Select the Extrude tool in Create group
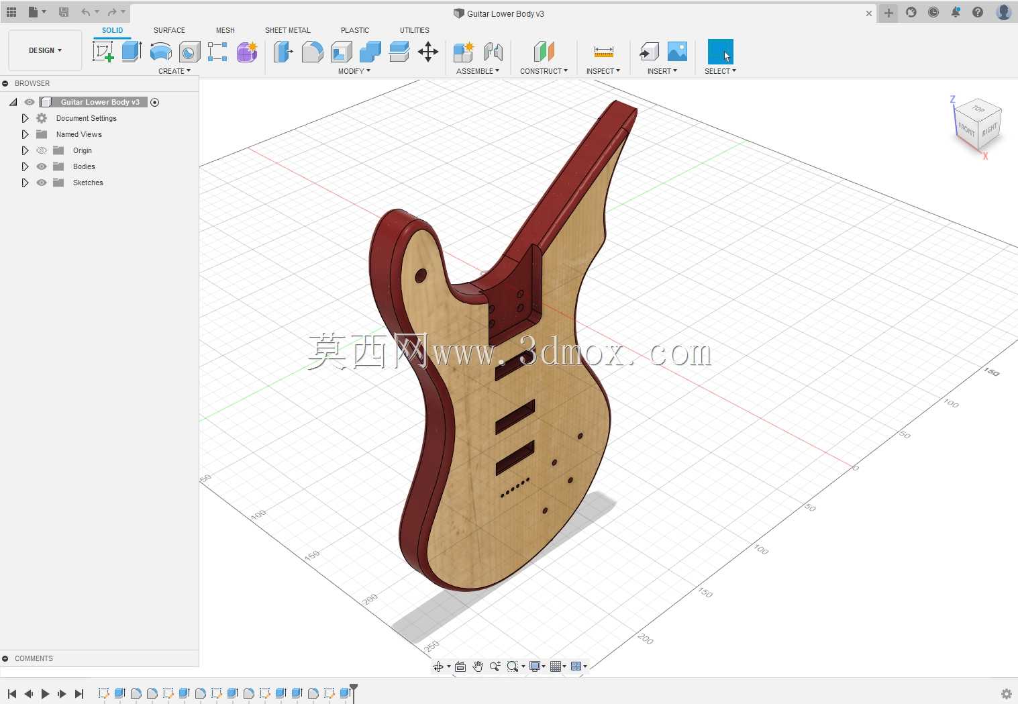This screenshot has width=1018, height=704. click(132, 52)
